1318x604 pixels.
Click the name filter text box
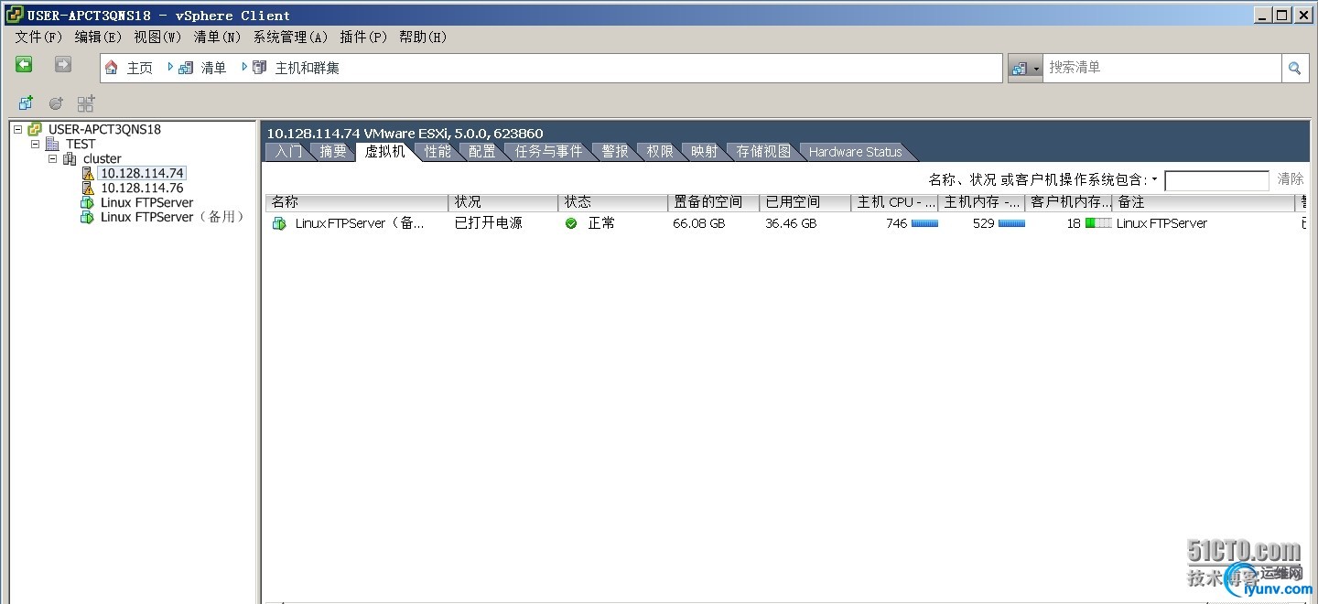pyautogui.click(x=1216, y=179)
